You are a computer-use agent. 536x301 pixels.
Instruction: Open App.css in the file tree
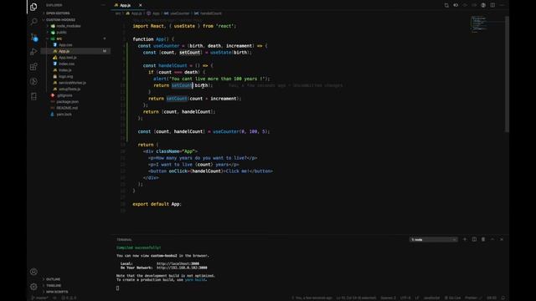[65, 44]
